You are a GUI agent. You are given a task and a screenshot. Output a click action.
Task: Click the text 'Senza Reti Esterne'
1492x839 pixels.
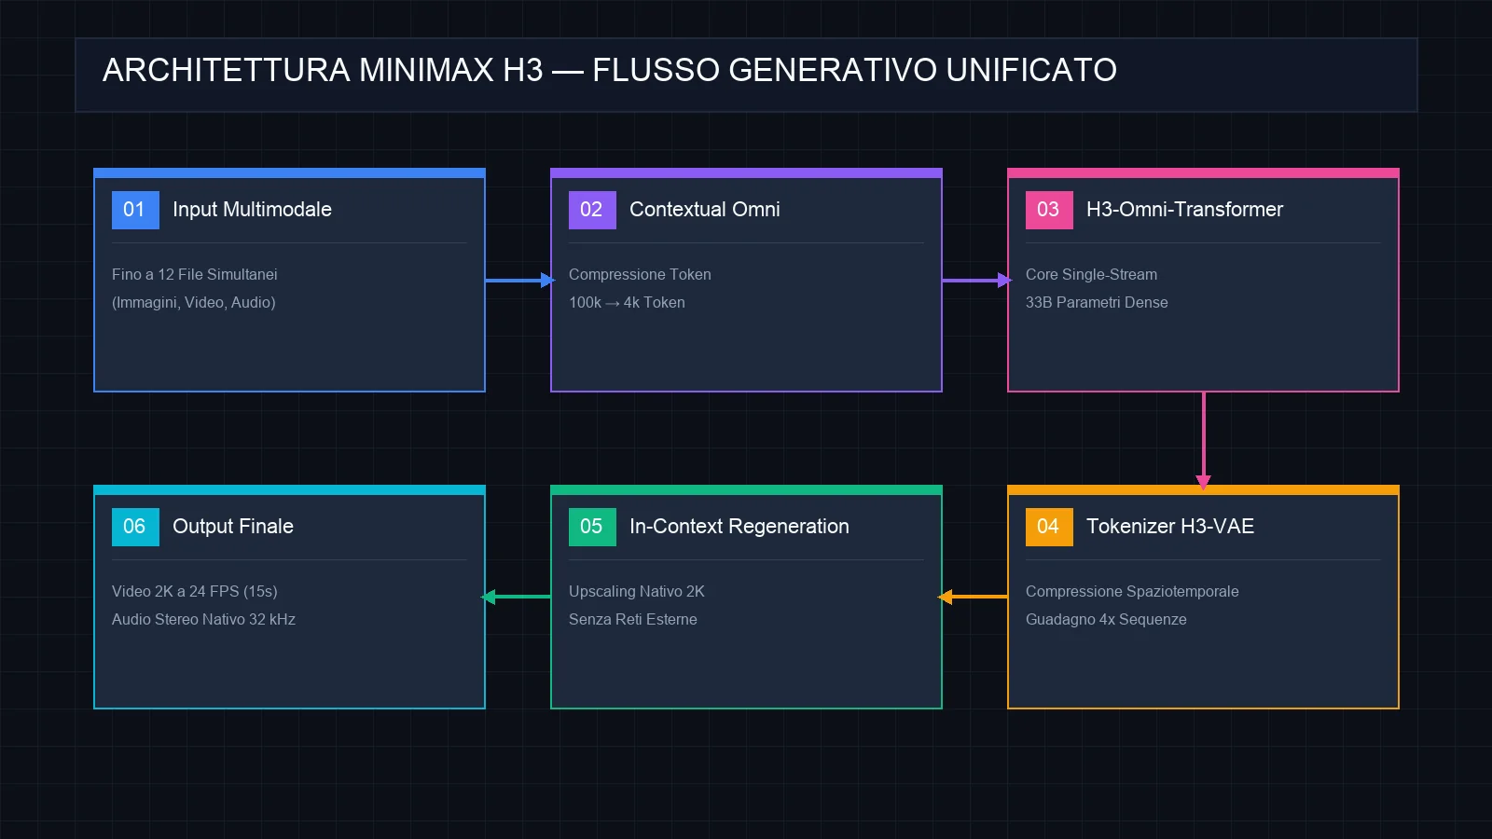[x=633, y=619]
